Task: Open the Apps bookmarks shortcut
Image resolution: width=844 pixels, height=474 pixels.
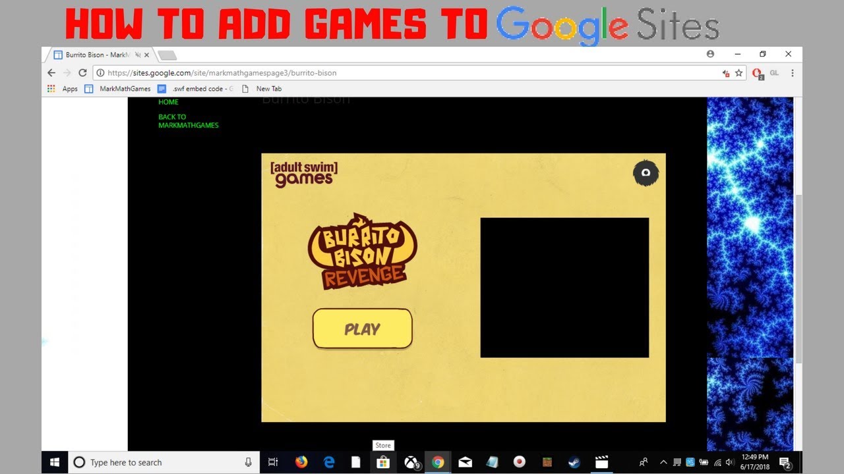Action: pyautogui.click(x=63, y=89)
